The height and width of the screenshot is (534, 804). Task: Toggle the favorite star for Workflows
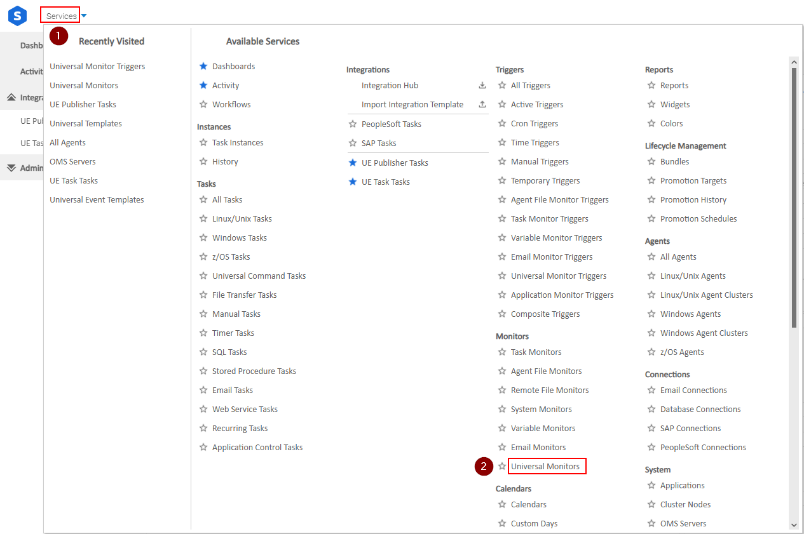tap(203, 105)
